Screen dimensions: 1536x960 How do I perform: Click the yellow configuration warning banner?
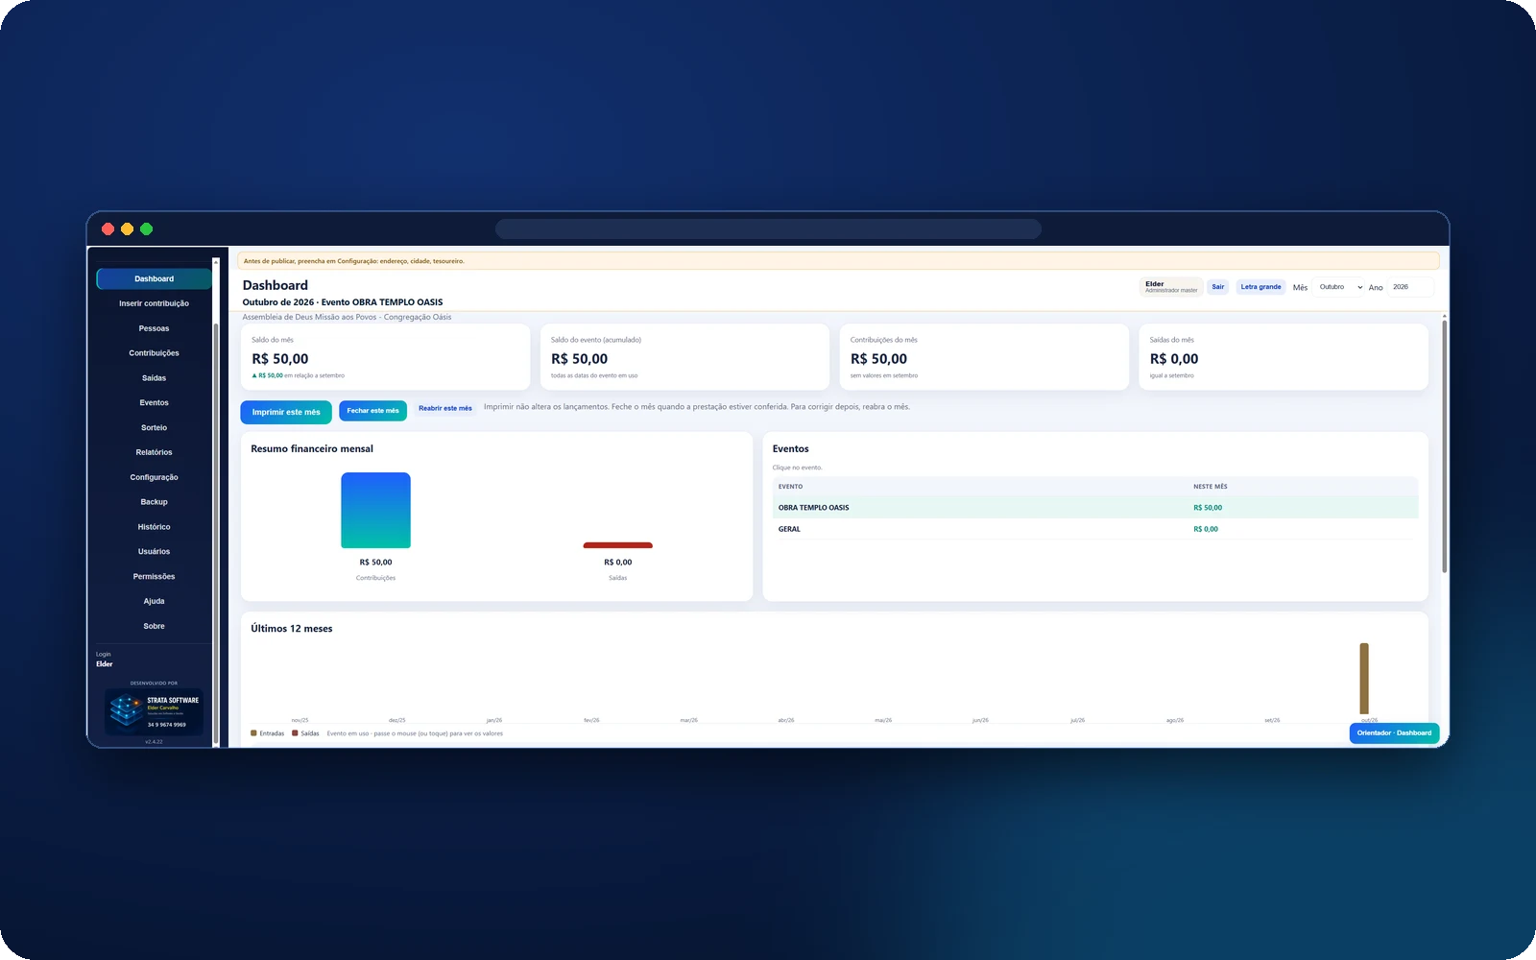point(838,261)
